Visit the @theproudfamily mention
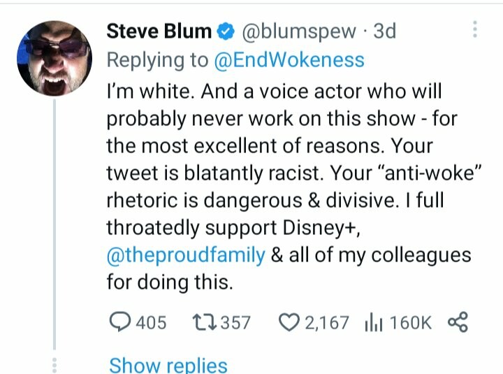 tap(186, 254)
